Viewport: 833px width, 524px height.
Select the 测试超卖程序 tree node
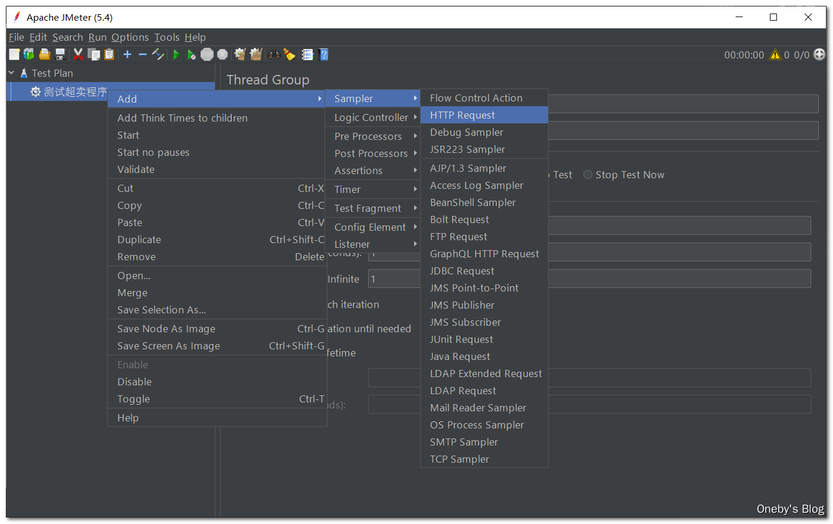click(75, 91)
